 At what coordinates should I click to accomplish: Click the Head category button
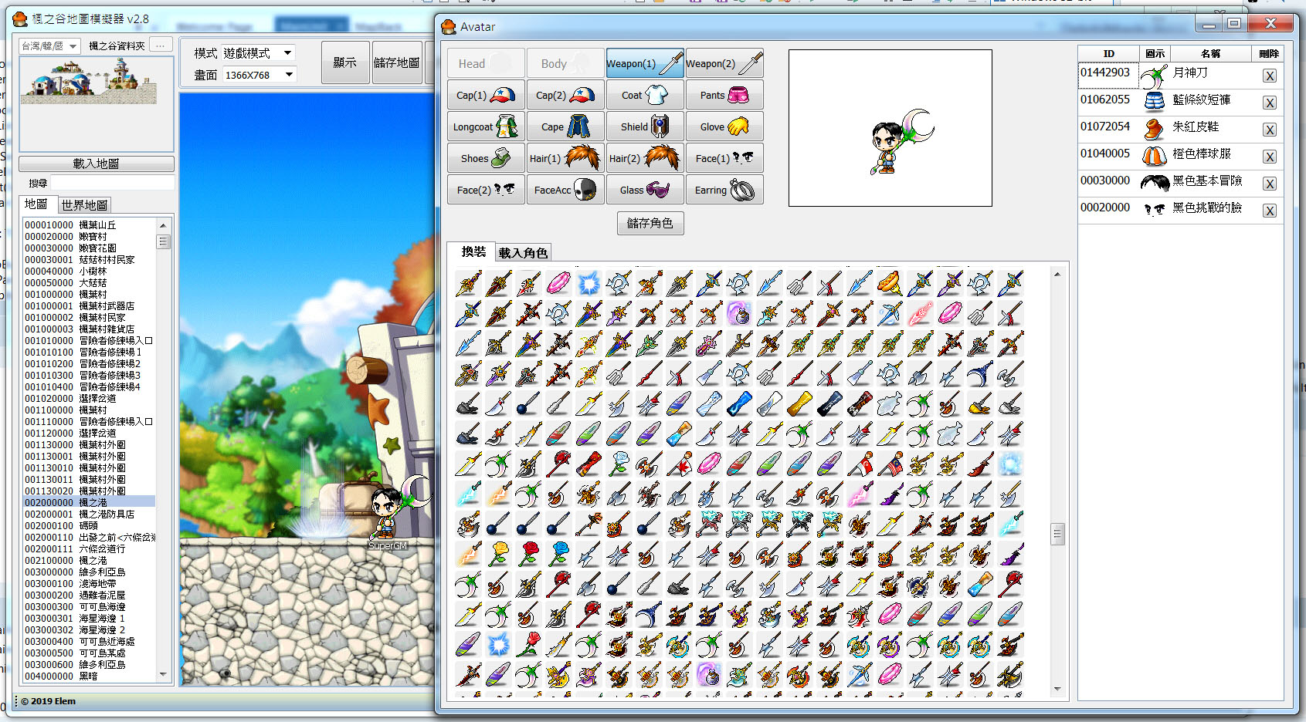pyautogui.click(x=486, y=63)
